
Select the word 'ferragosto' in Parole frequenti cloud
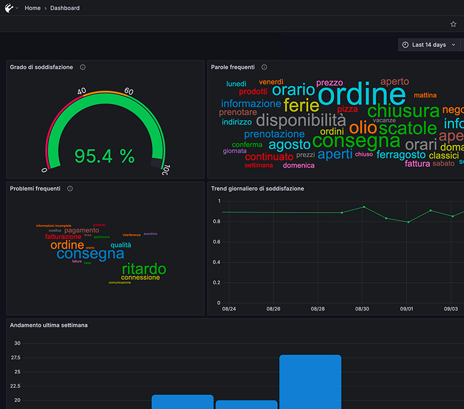pyautogui.click(x=401, y=155)
